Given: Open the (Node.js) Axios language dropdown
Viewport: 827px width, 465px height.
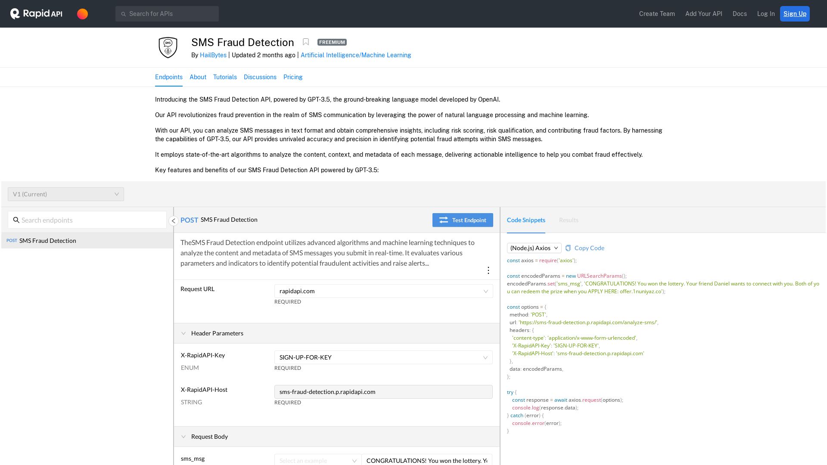Looking at the screenshot, I should tap(534, 248).
